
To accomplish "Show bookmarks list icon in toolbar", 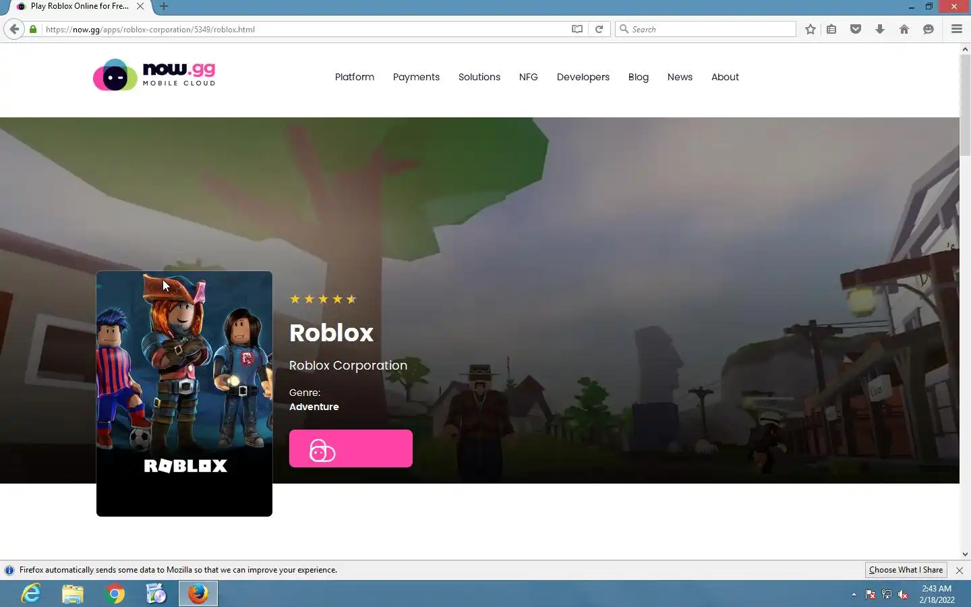I will 831,29.
